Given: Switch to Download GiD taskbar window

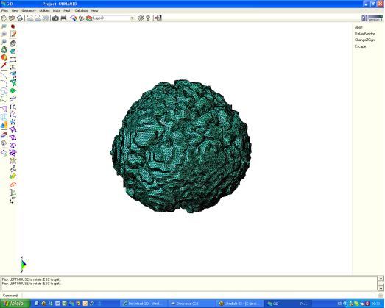Looking at the screenshot, I should click(x=144, y=304).
